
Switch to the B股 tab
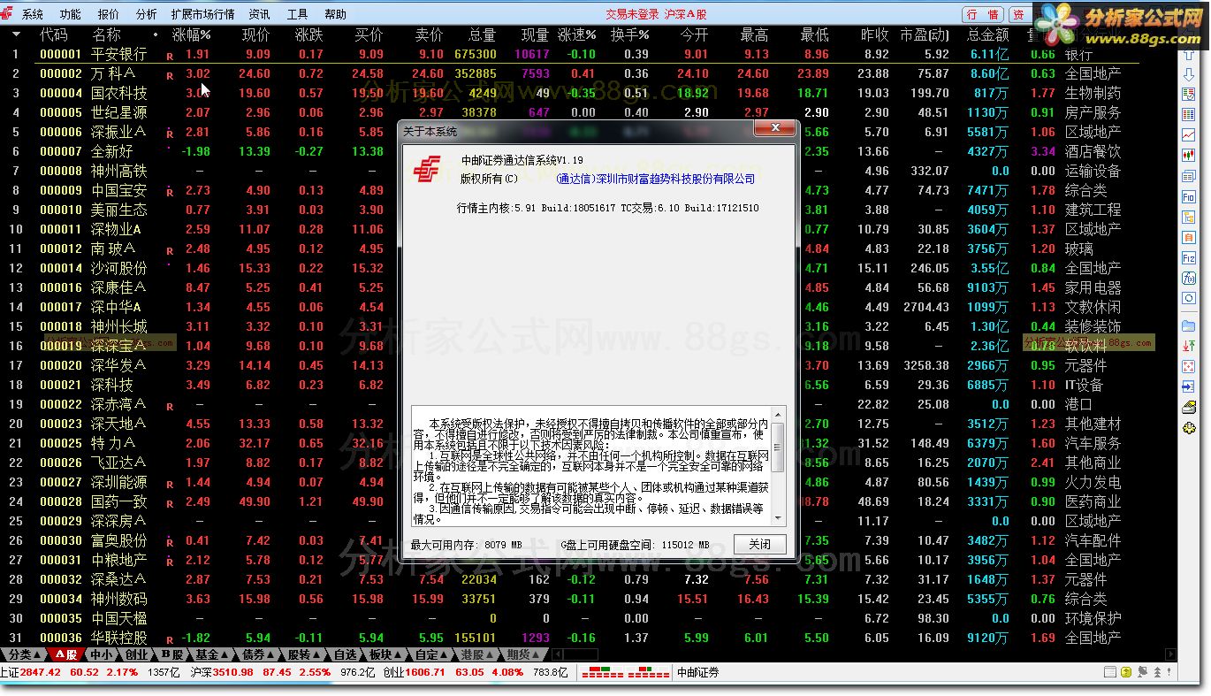point(171,655)
